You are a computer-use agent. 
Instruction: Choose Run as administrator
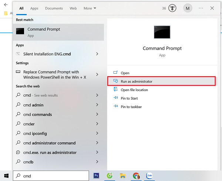tap(136, 81)
